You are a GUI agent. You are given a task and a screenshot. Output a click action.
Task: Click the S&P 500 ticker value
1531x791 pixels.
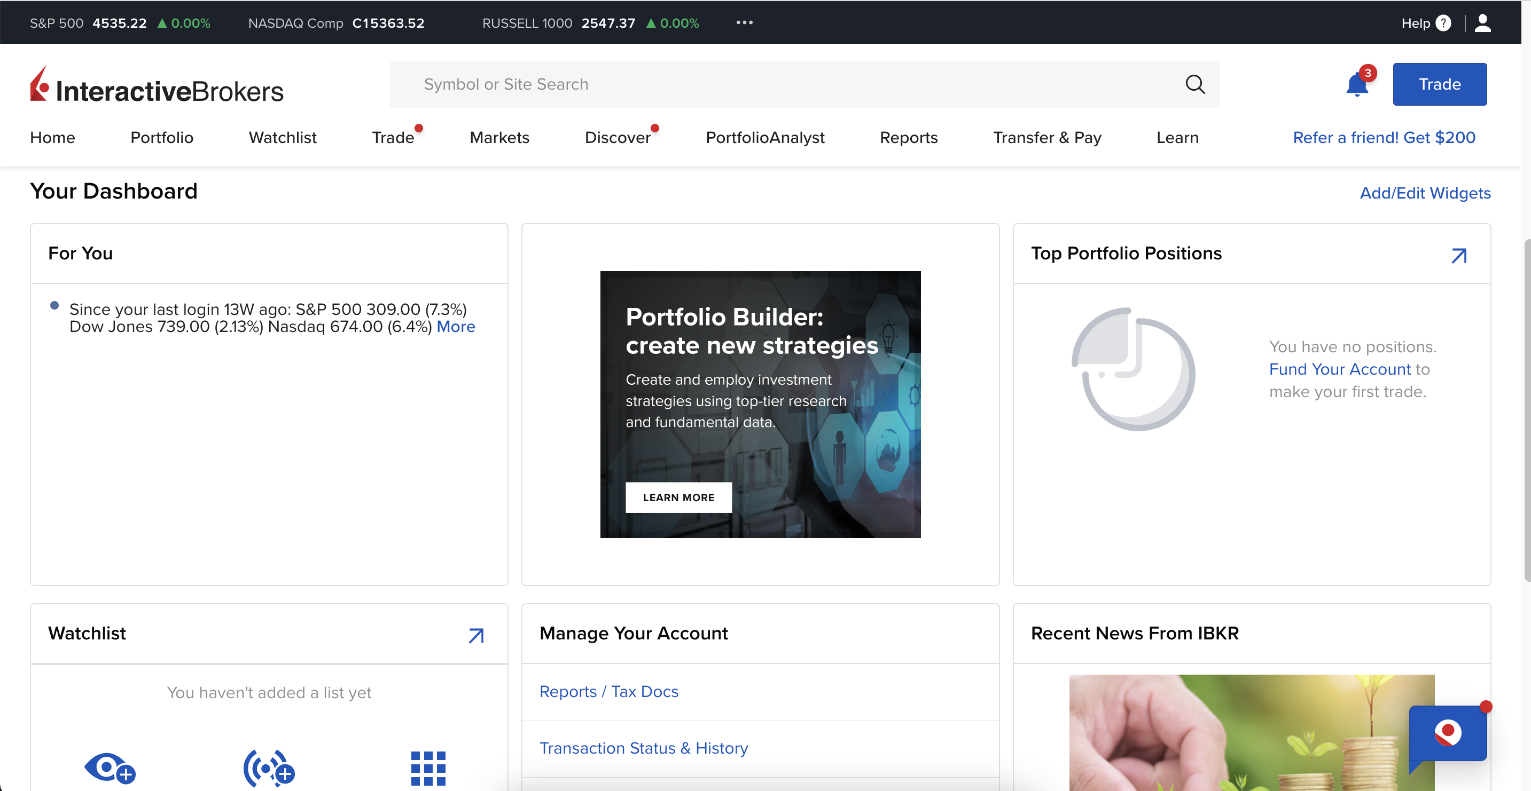coord(120,23)
